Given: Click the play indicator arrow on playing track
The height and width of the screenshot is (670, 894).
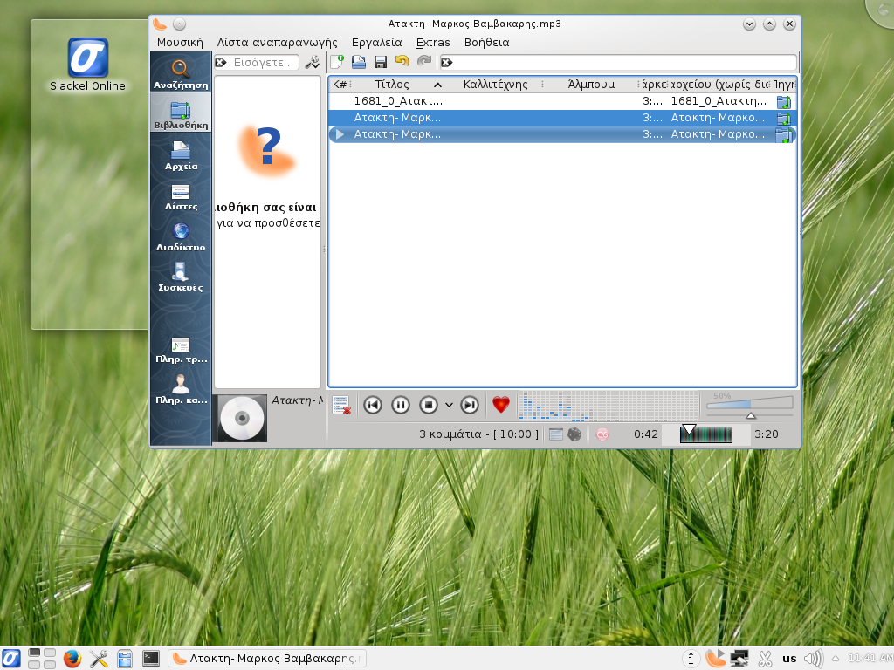Looking at the screenshot, I should pos(340,134).
